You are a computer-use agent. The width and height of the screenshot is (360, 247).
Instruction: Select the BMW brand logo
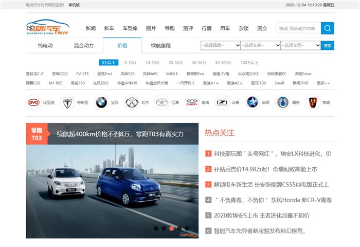(x=101, y=102)
